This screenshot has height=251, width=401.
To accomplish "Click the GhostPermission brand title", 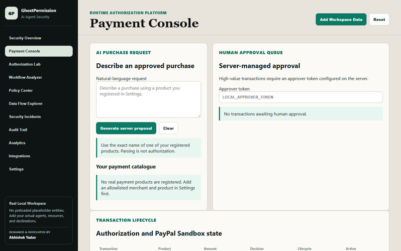I will [39, 10].
